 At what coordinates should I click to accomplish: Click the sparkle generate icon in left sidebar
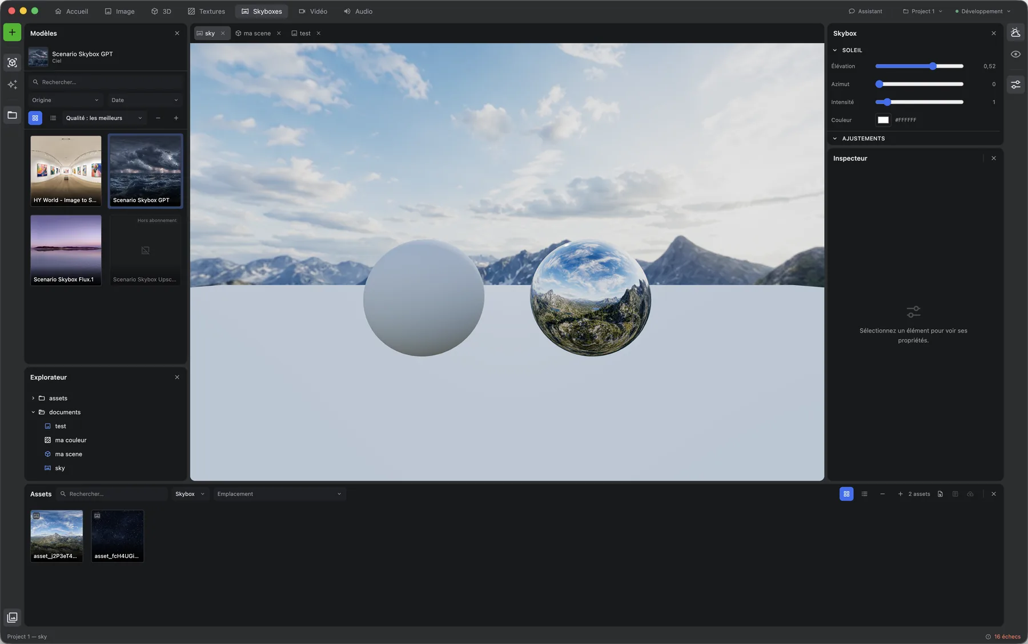[12, 85]
